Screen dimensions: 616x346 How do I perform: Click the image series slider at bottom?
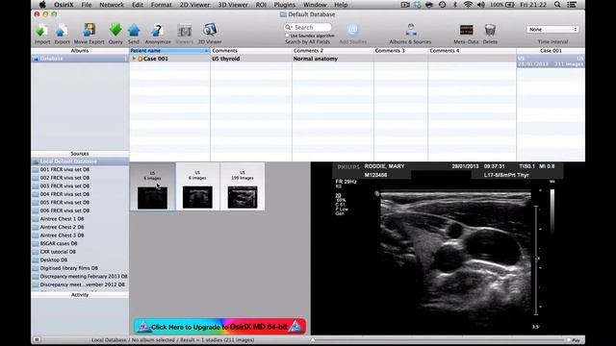pyautogui.click(x=438, y=340)
